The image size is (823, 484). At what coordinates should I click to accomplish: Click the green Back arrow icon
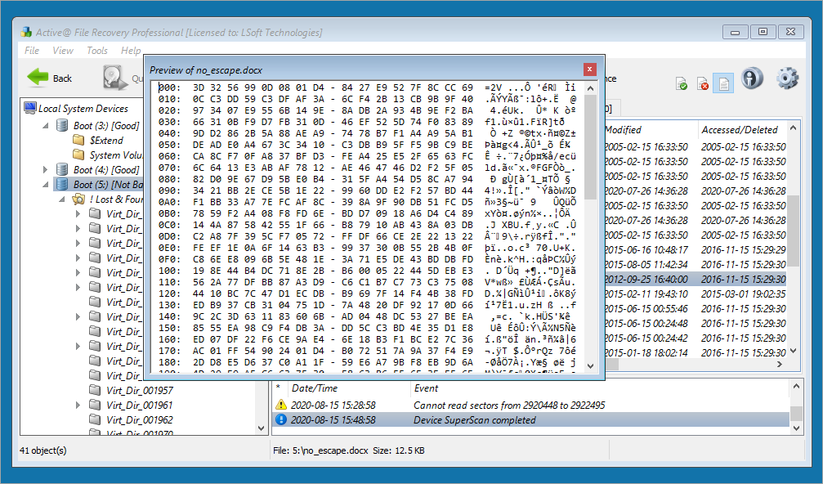(38, 78)
